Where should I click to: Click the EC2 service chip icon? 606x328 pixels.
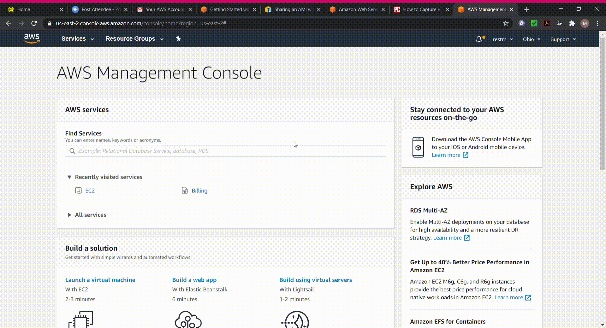click(78, 190)
